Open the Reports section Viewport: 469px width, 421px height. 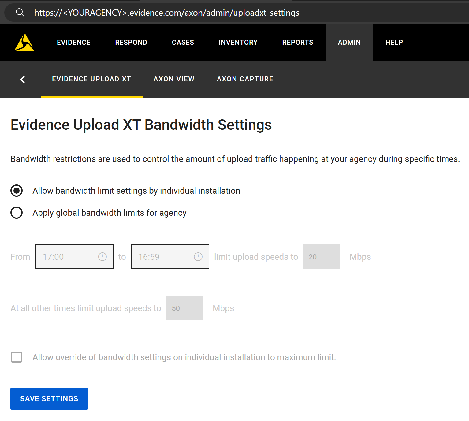pos(297,43)
